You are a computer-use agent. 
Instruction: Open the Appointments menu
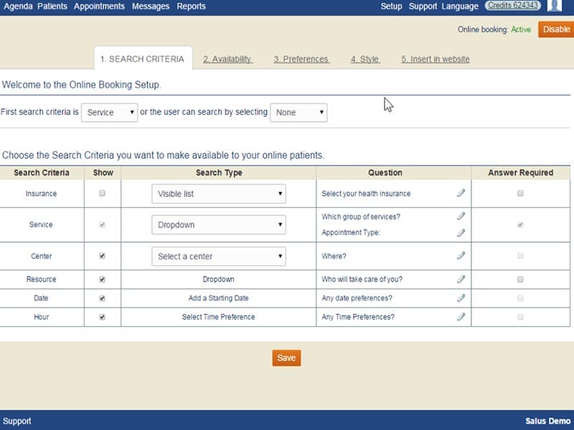[99, 6]
